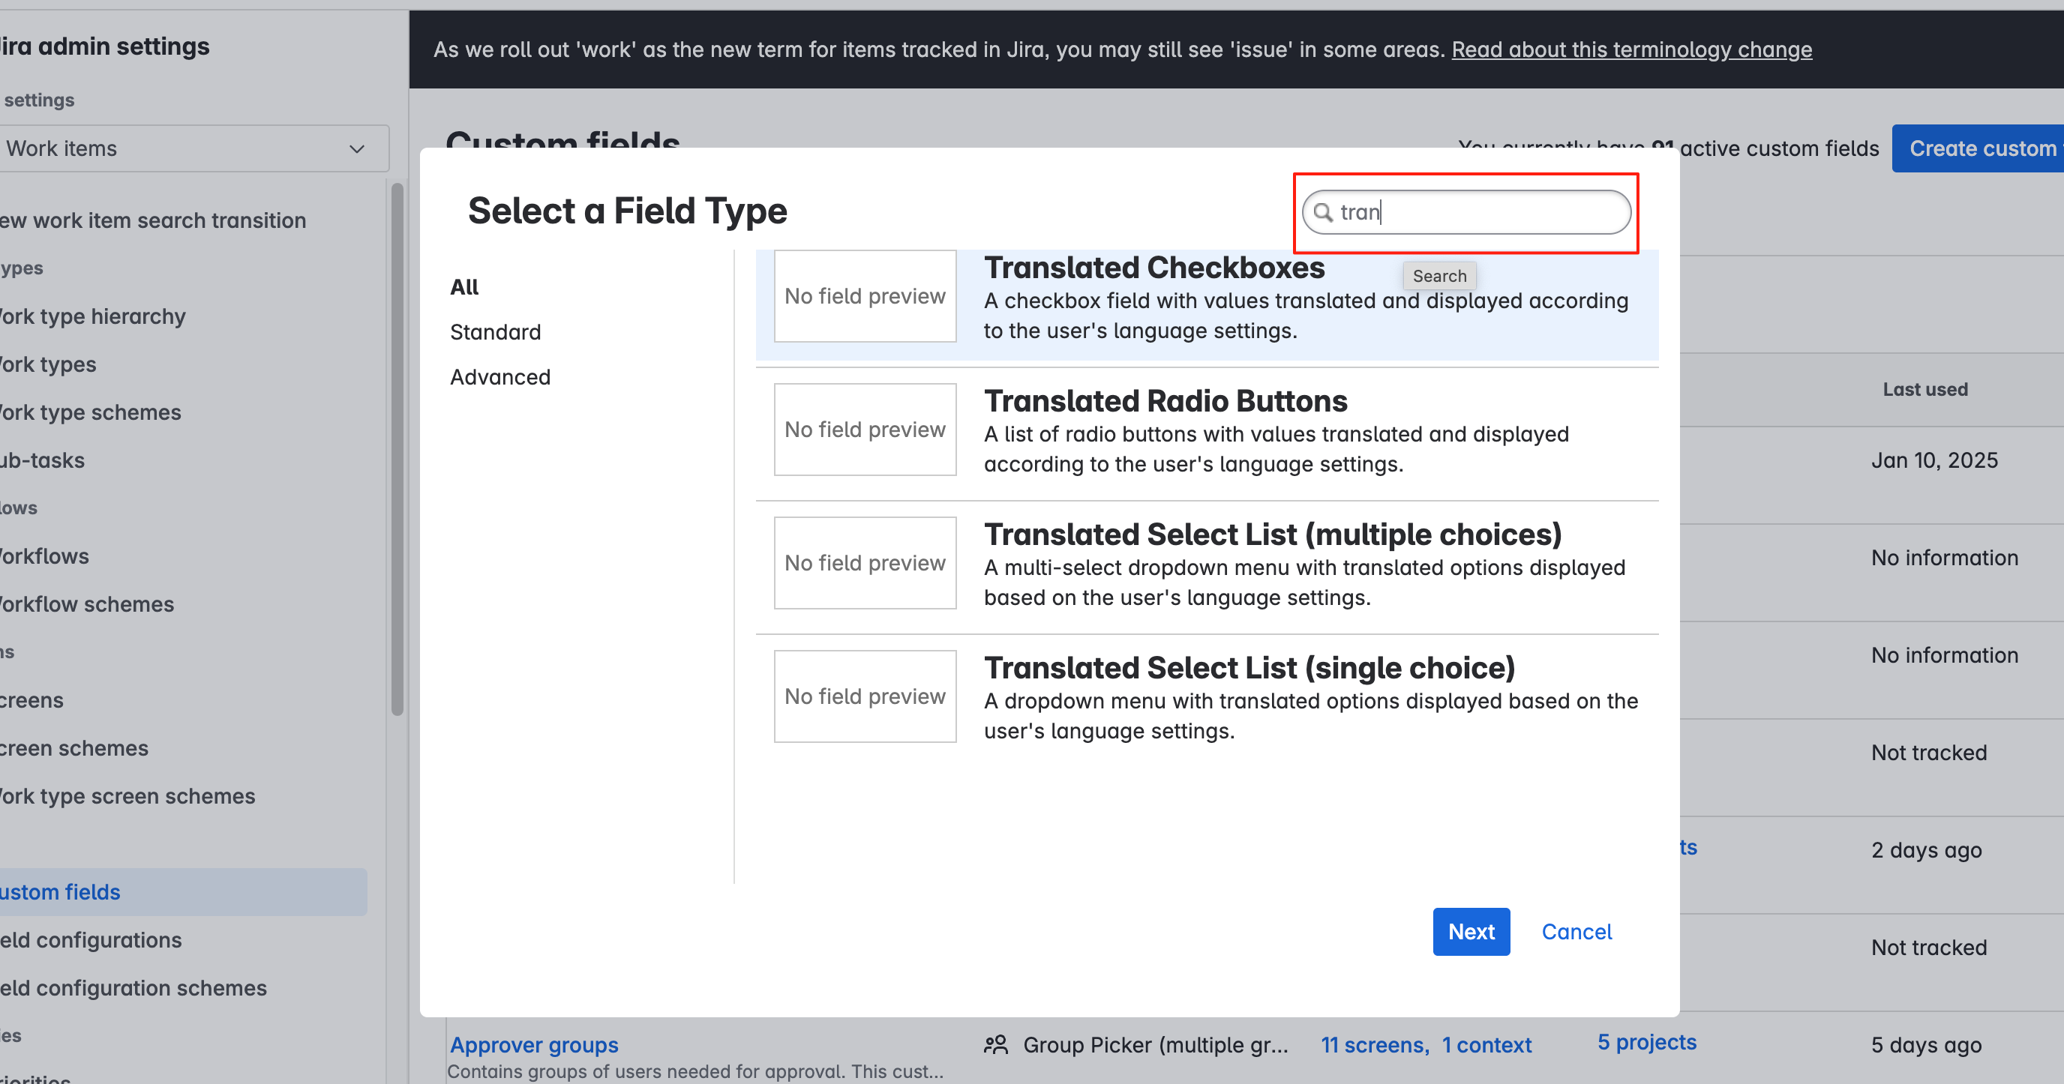The image size is (2064, 1084).
Task: Choose Translated Select List (single choice)
Action: [x=1207, y=700]
